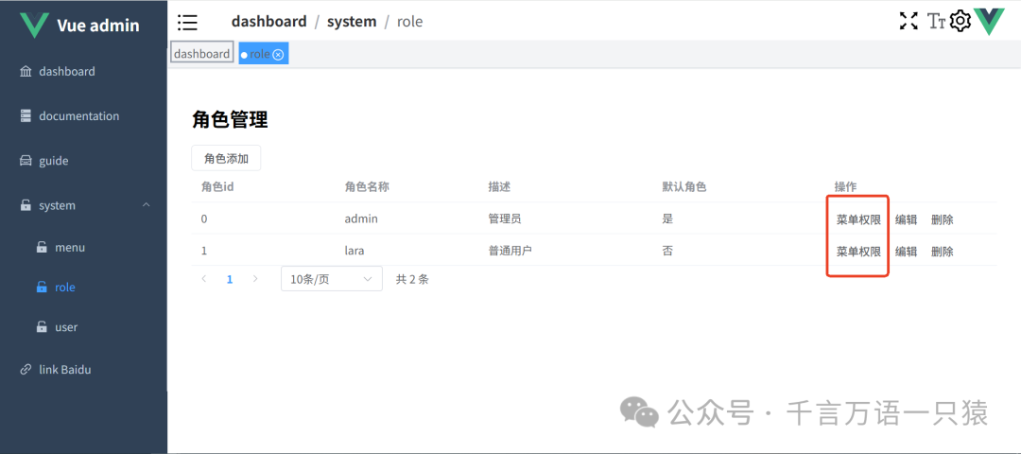Click the dashboard bank icon in sidebar
Screen dimensions: 1021x454
pyautogui.click(x=26, y=72)
